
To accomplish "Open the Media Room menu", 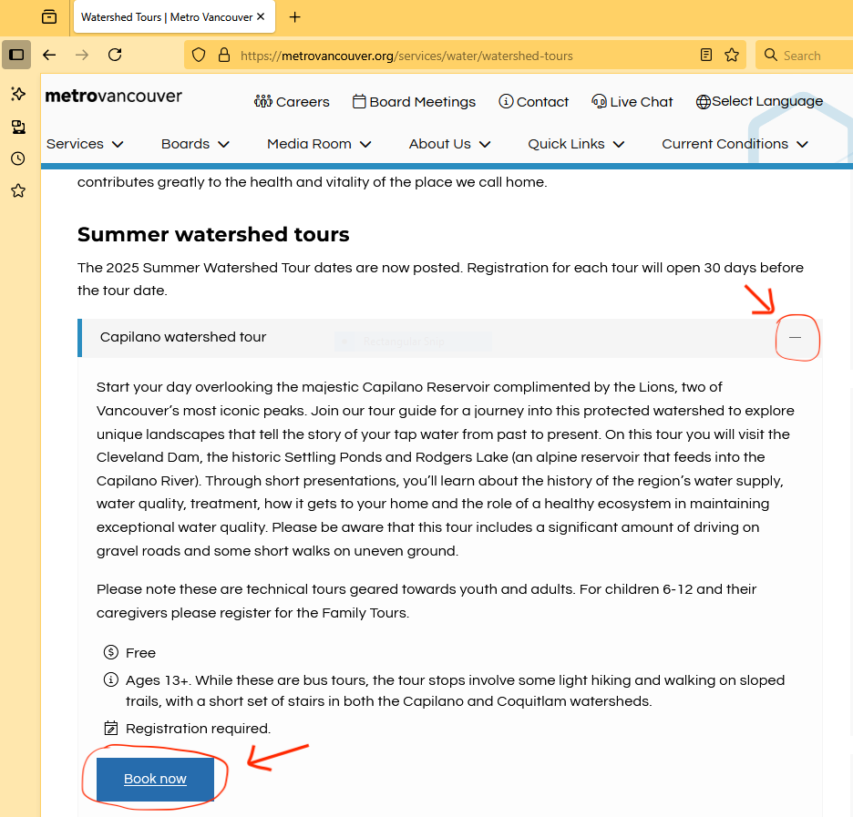I will click(319, 144).
